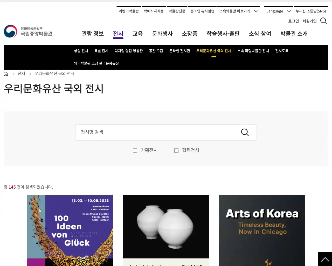Open the 소장품 main menu
This screenshot has width=332, height=266.
[x=190, y=34]
